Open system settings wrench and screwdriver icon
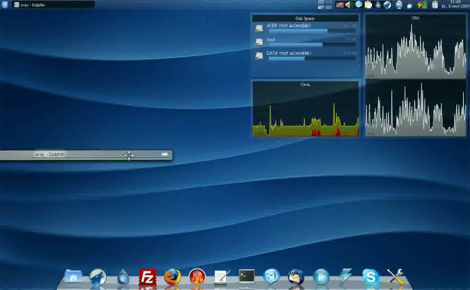The height and width of the screenshot is (290, 470). coord(395,276)
